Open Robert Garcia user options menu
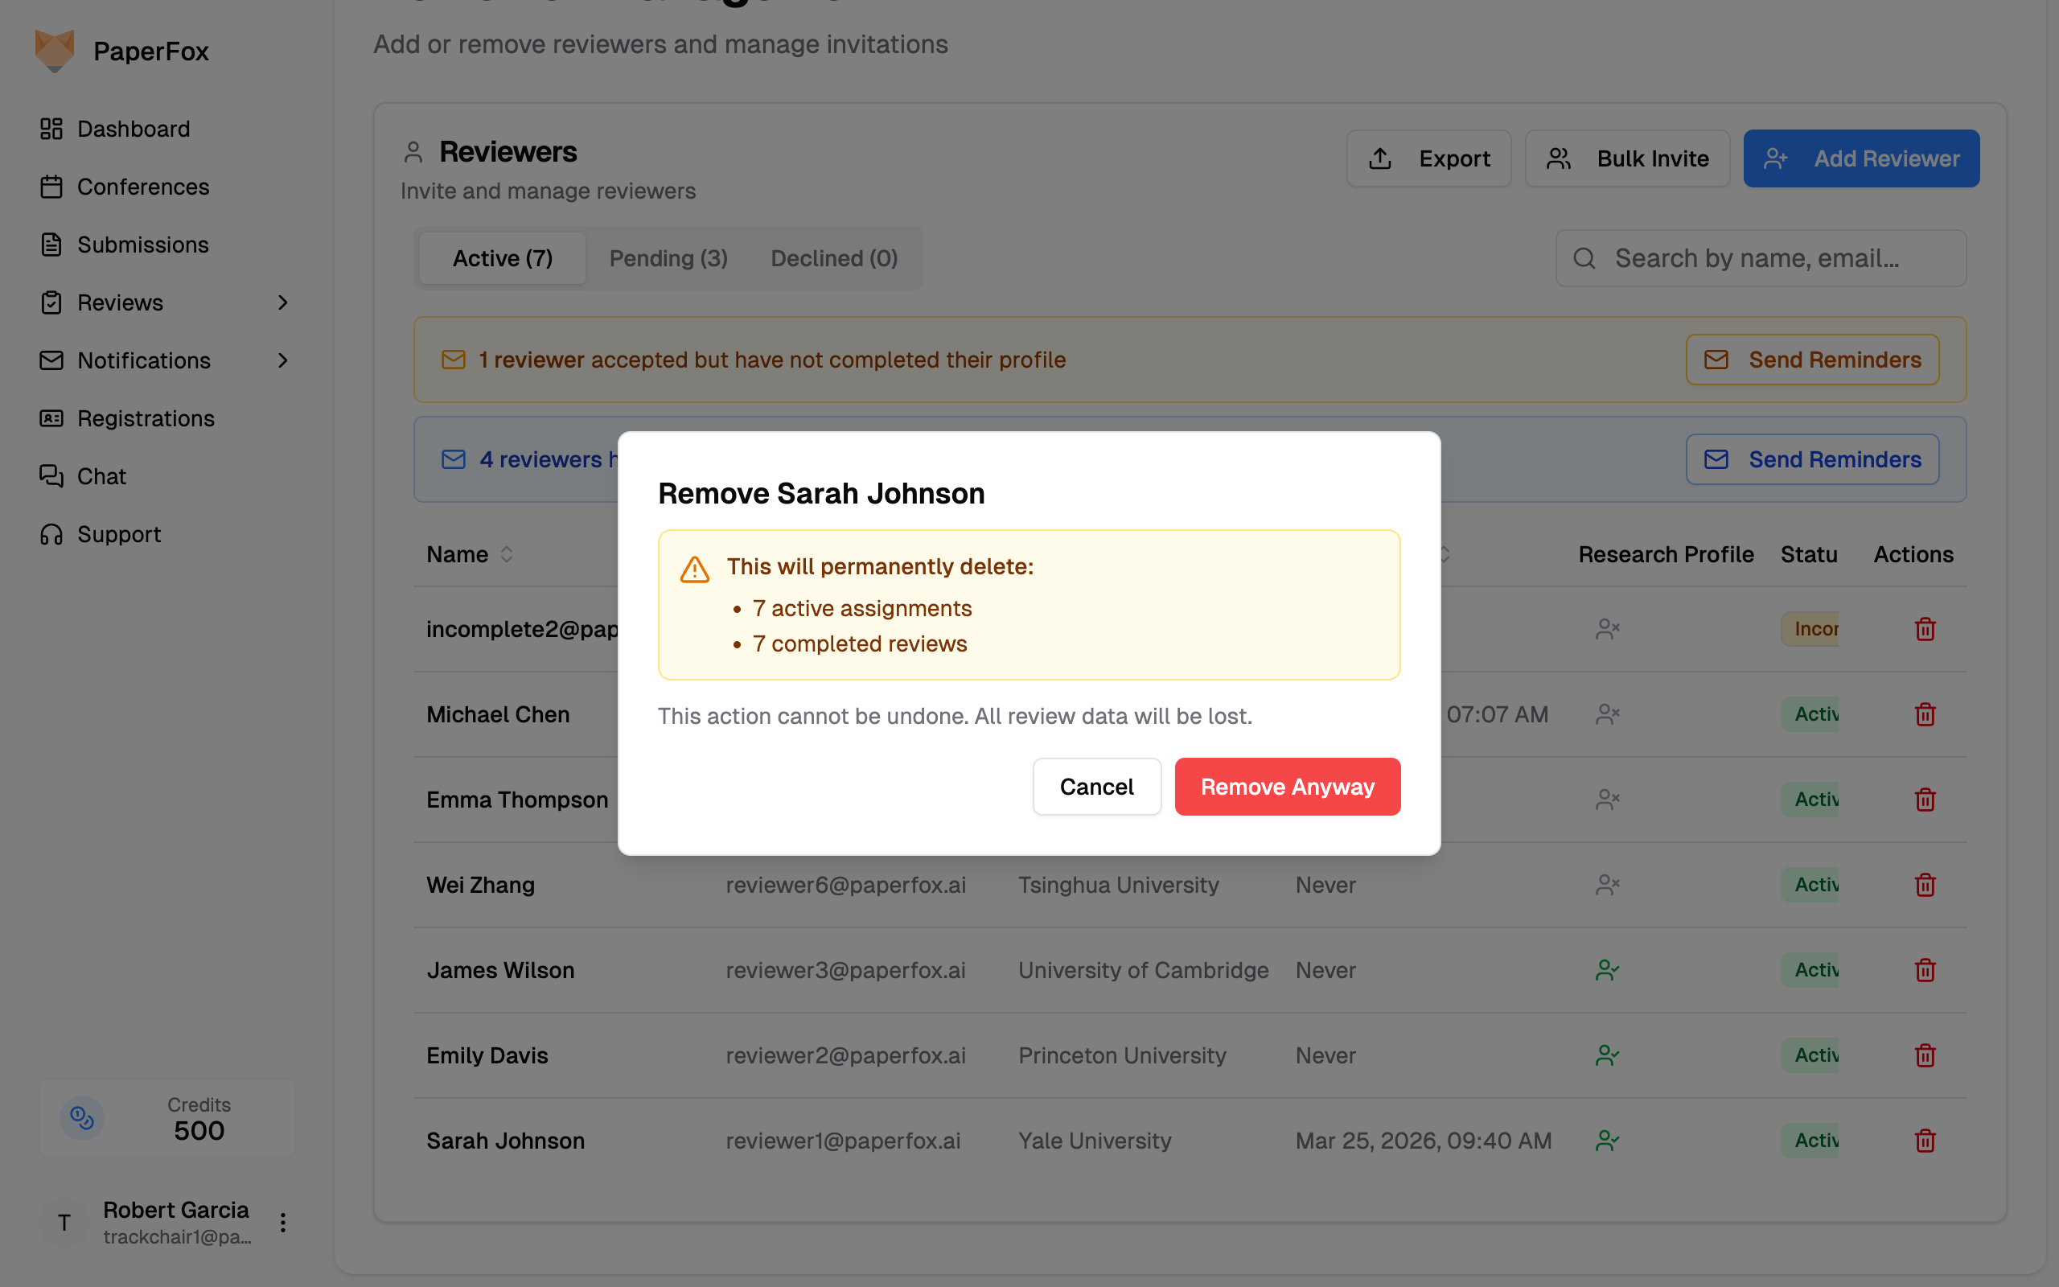2059x1287 pixels. click(x=282, y=1223)
